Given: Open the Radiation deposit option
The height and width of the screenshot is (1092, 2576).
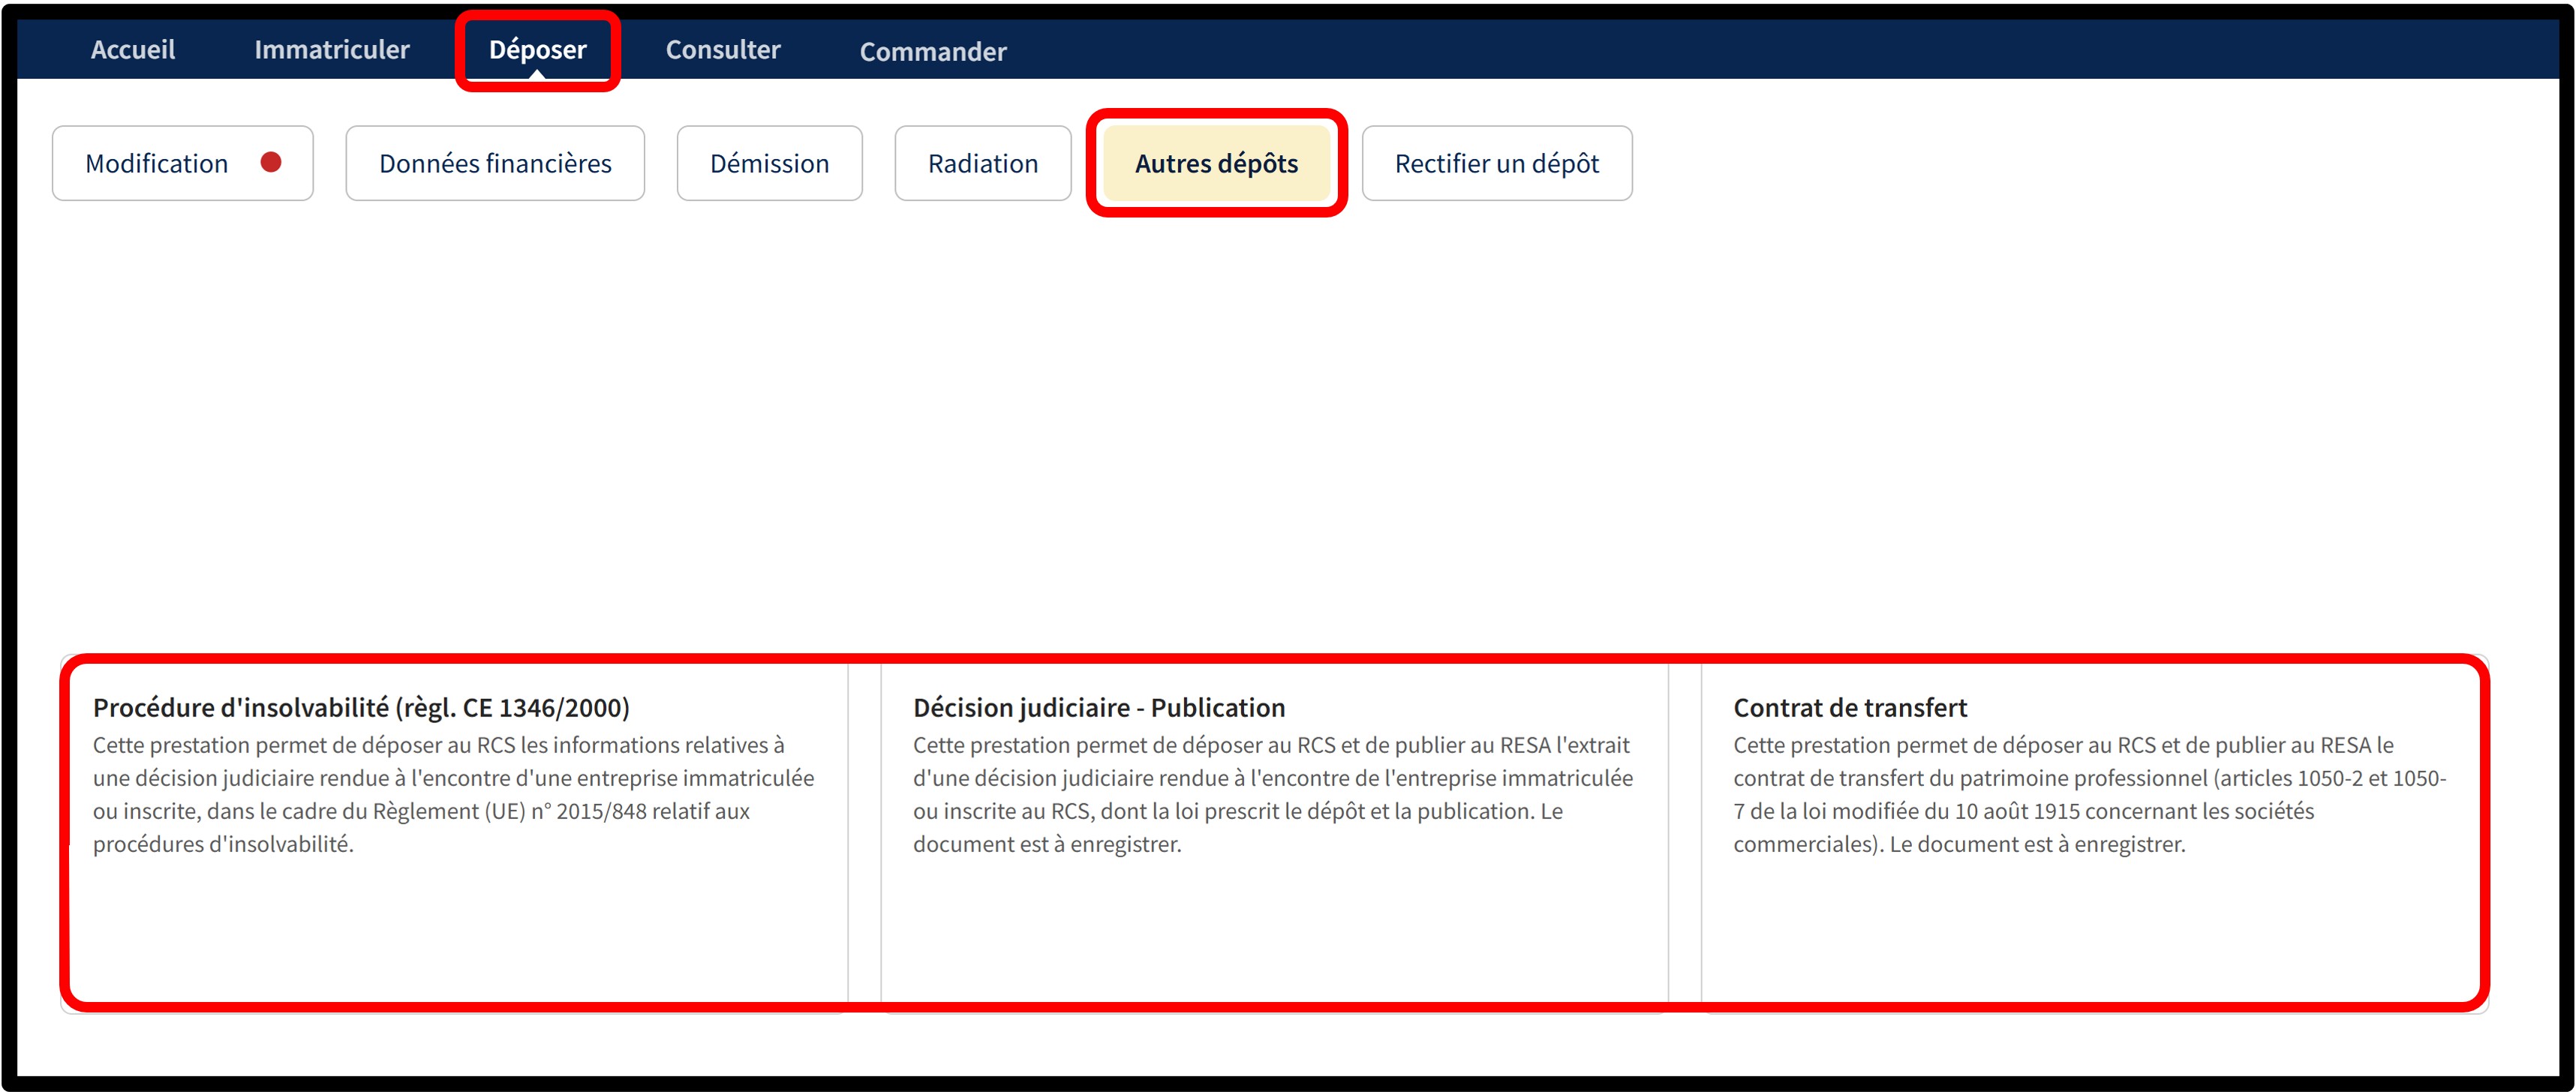Looking at the screenshot, I should coord(982,163).
